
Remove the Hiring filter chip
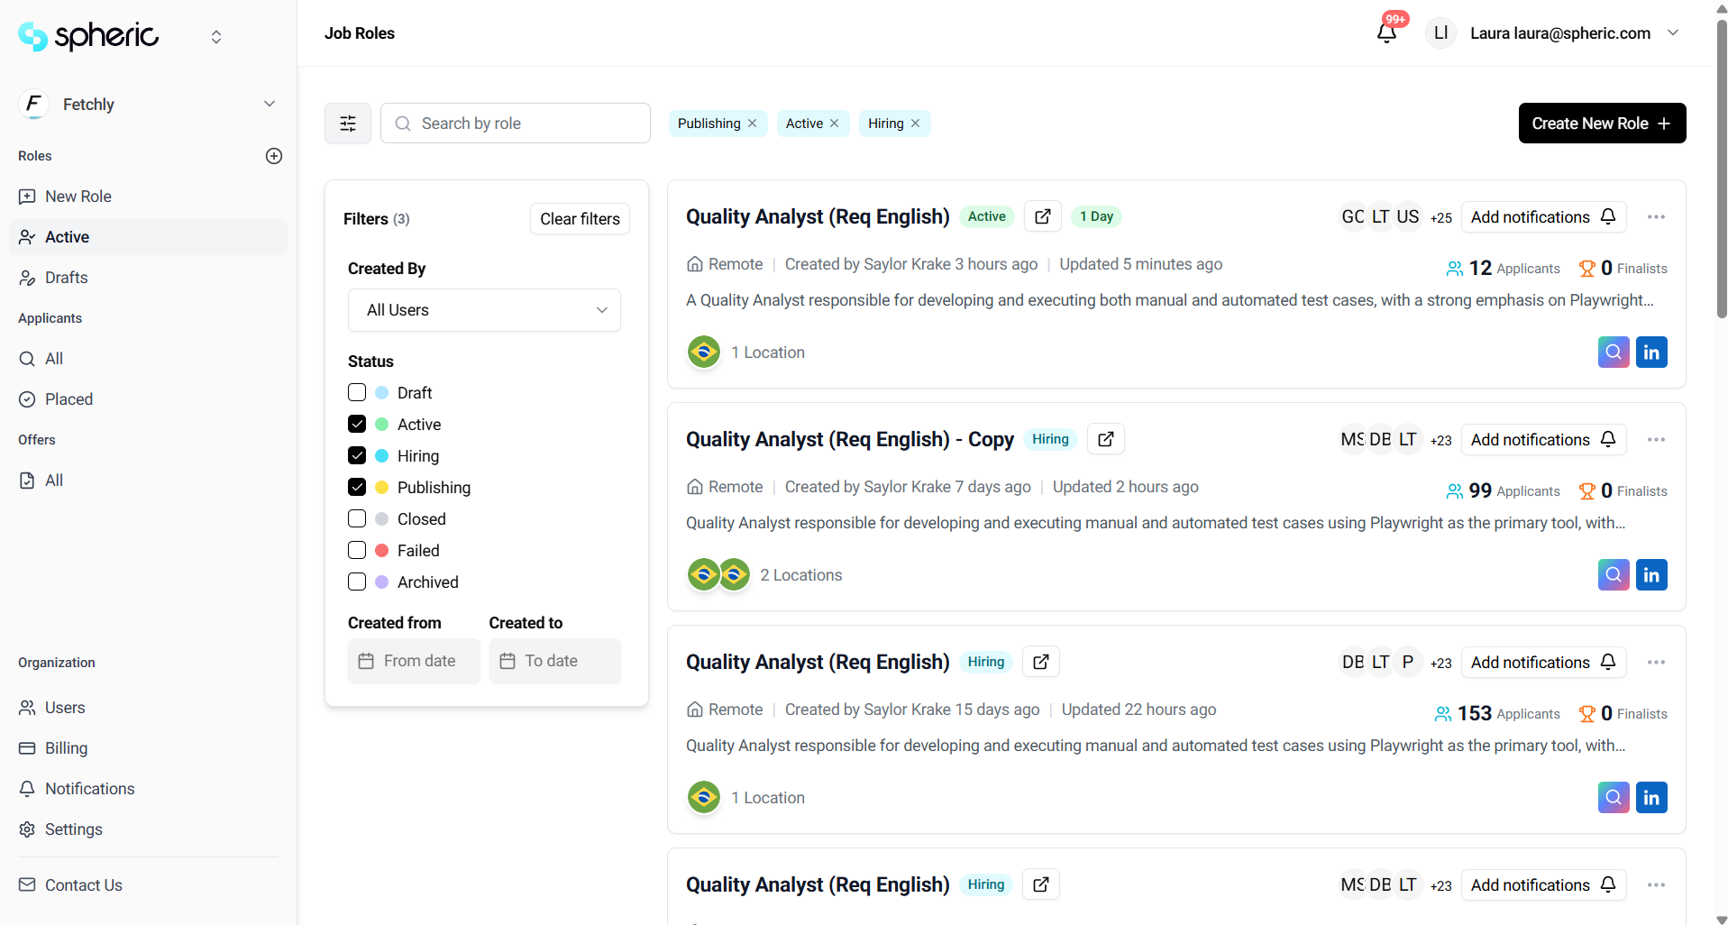pos(916,124)
